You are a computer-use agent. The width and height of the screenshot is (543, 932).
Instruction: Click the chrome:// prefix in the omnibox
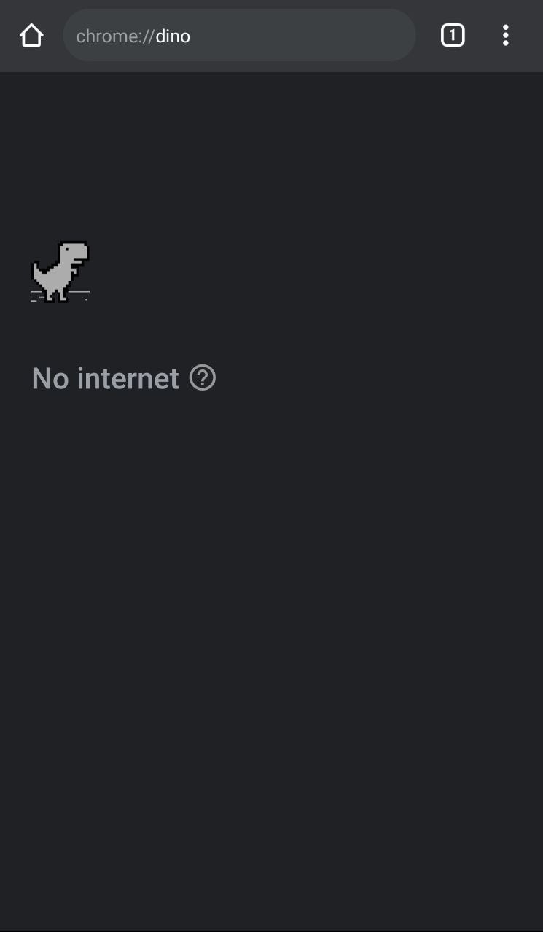click(115, 36)
